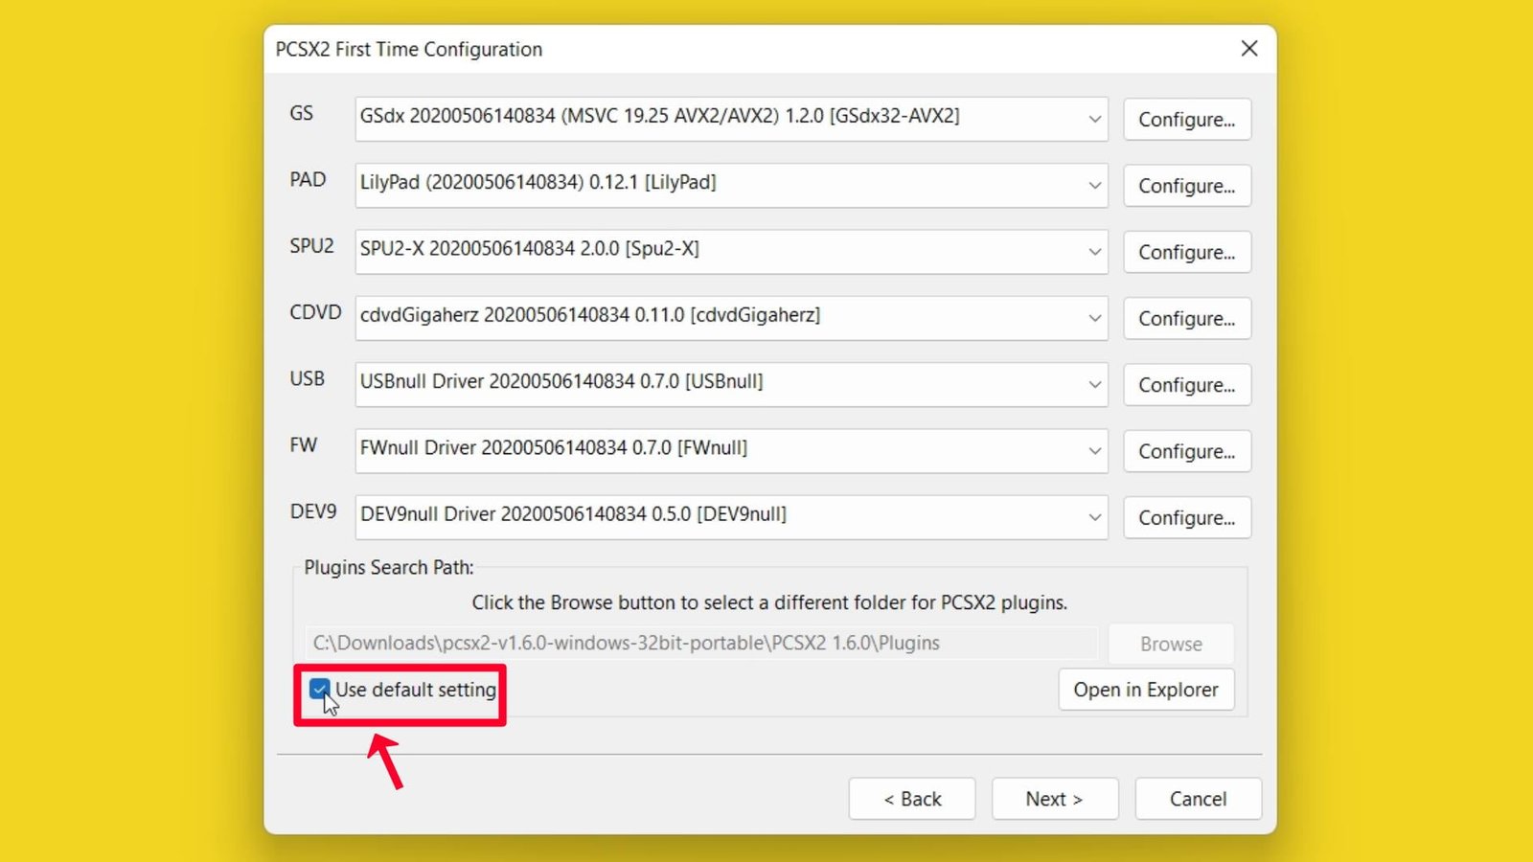Click the FW label text

303,444
